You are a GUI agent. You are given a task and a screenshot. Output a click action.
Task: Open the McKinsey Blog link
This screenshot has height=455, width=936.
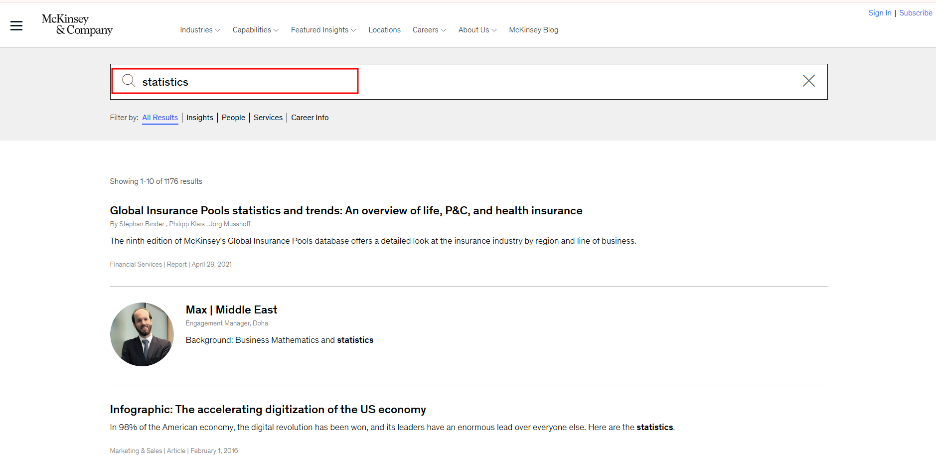pos(533,30)
